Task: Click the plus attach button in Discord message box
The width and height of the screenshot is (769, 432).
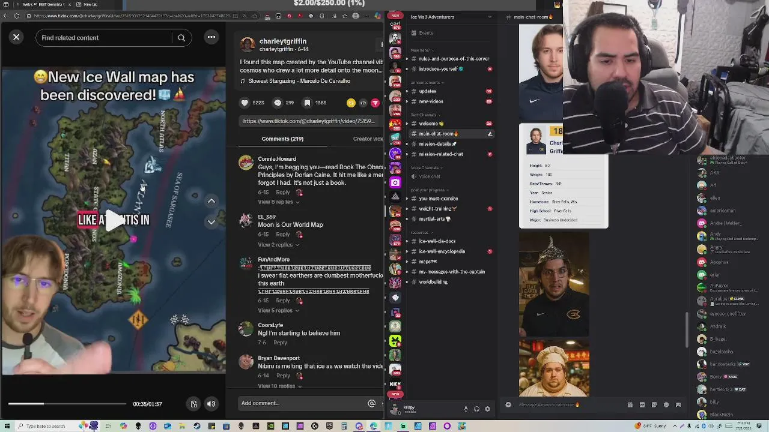Action: pos(508,404)
